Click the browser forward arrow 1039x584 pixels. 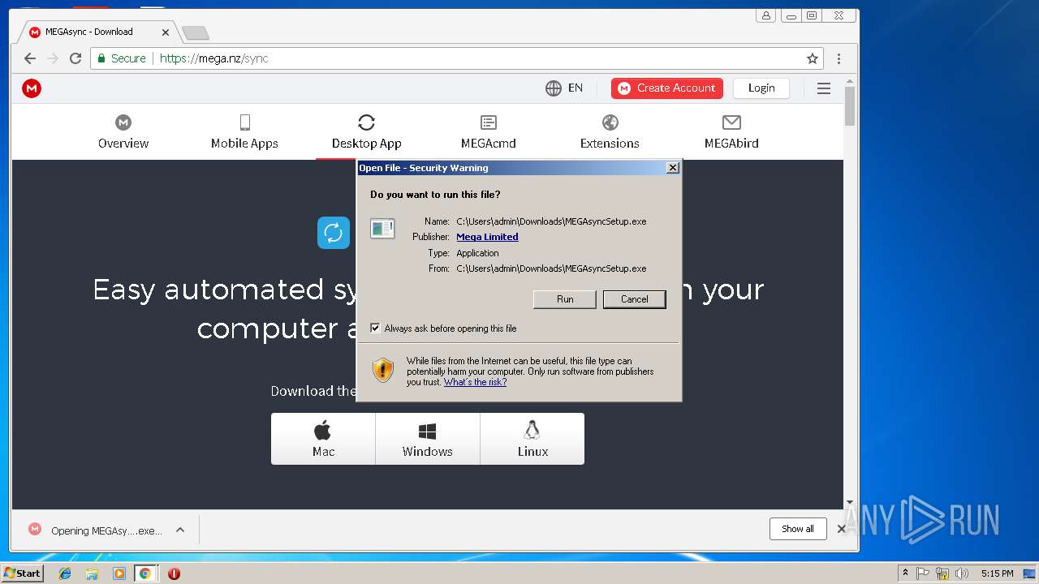click(53, 58)
